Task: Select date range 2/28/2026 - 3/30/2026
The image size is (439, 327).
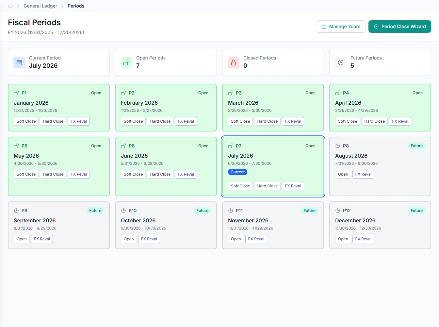Action: [250, 111]
